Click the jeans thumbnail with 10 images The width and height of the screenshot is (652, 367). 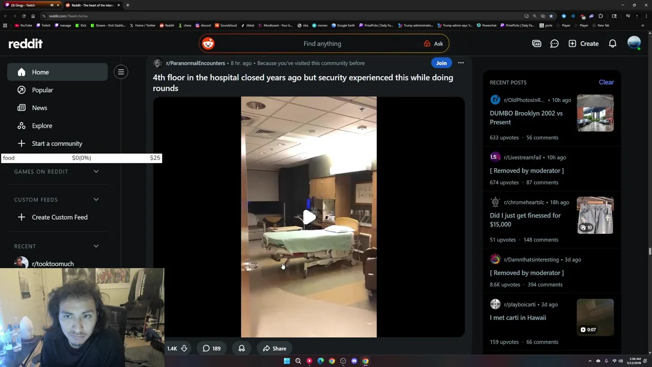[595, 215]
